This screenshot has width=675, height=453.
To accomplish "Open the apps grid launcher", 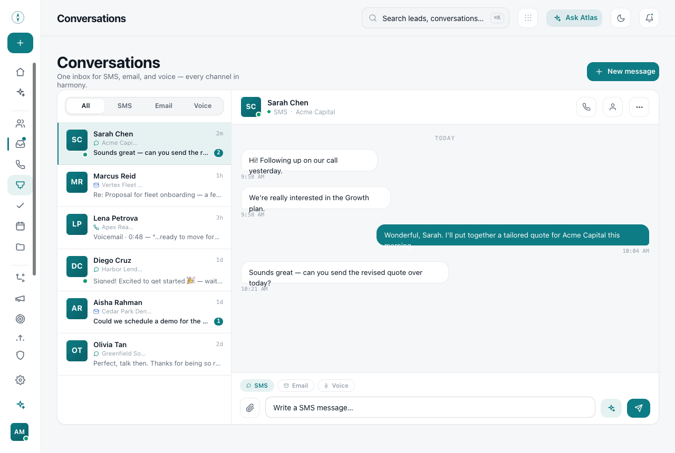I will point(528,18).
